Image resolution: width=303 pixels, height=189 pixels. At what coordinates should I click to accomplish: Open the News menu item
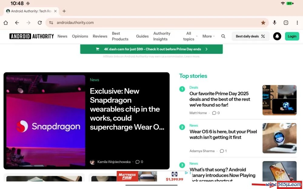click(x=62, y=36)
